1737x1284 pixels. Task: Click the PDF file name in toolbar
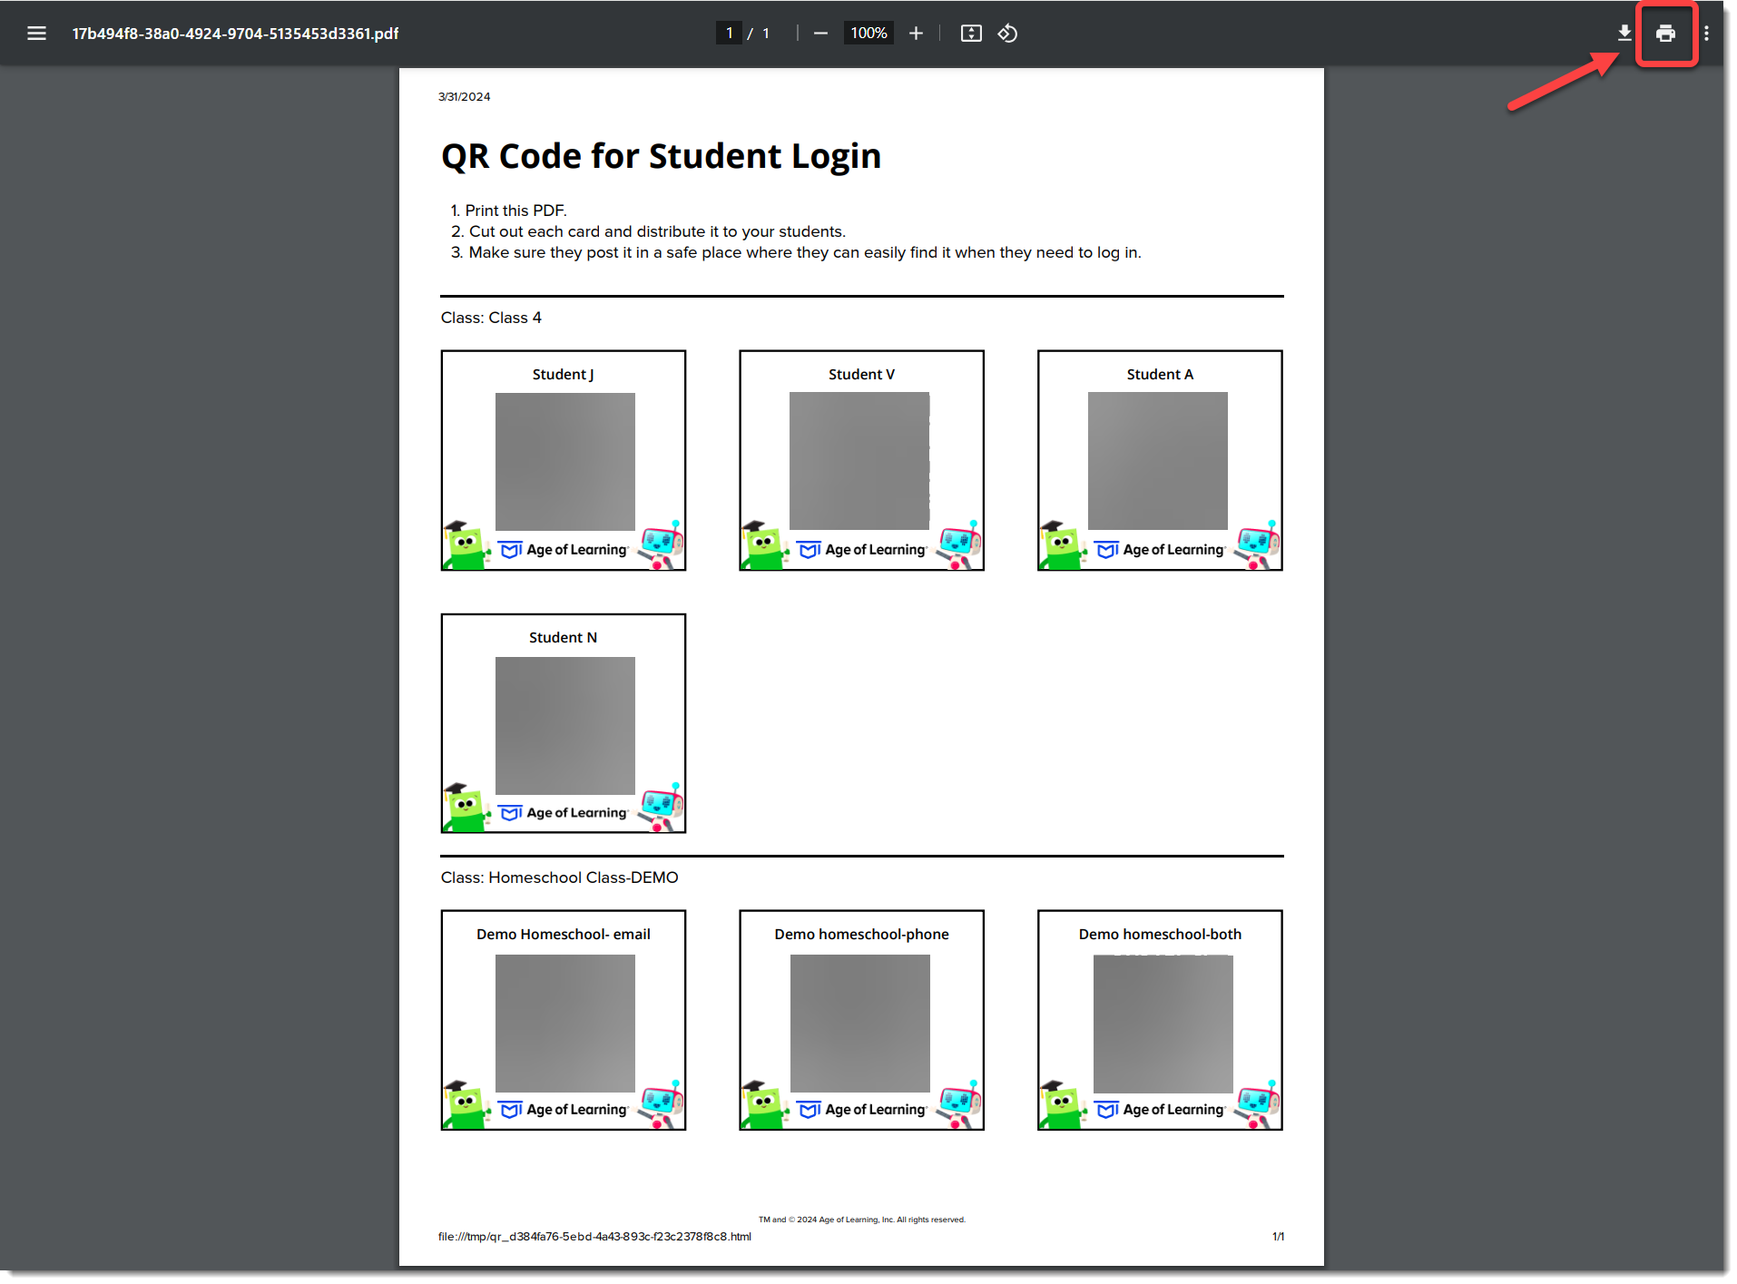point(235,34)
